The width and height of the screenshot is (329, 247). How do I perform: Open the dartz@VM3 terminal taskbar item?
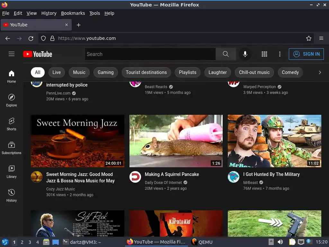(83, 242)
